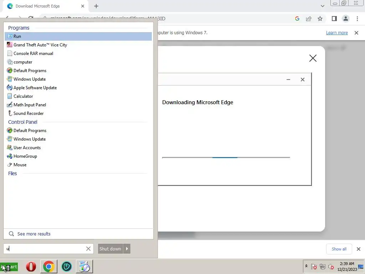Click the volume muted tray icon

point(331,266)
